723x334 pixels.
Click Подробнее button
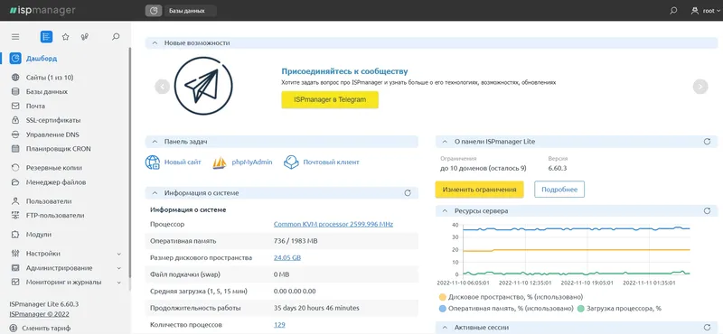(x=559, y=190)
